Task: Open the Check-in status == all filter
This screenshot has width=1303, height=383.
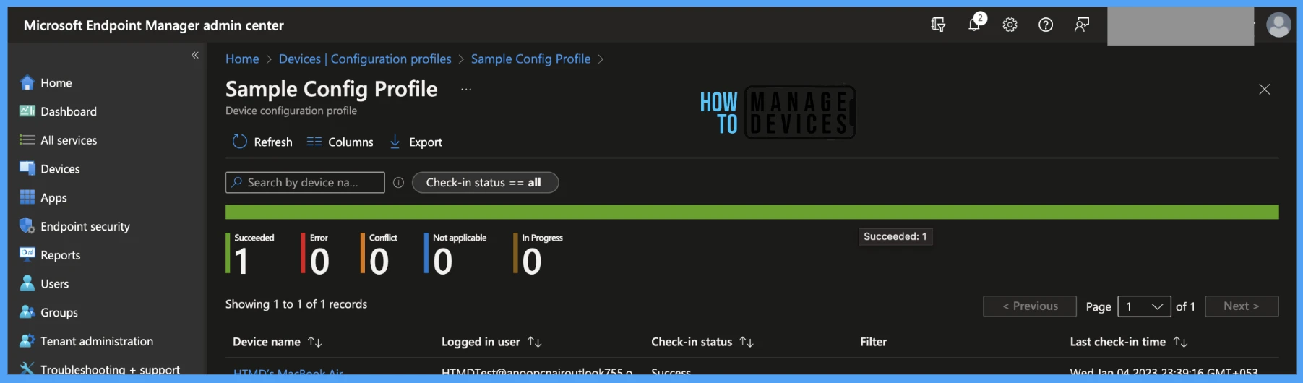Action: (x=485, y=182)
